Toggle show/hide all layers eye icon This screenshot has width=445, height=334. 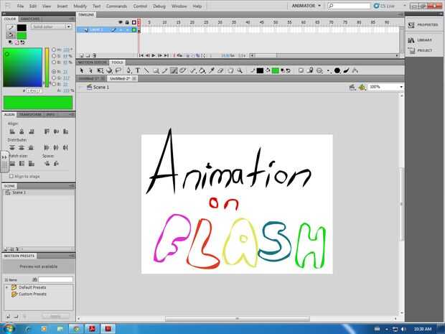coord(121,22)
